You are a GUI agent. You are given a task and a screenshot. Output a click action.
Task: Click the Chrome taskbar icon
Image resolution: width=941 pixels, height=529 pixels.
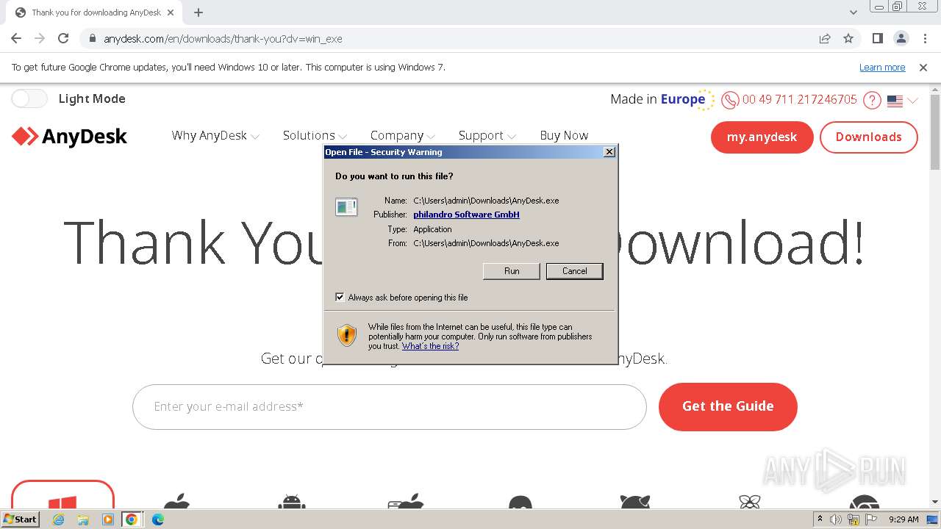(x=132, y=519)
